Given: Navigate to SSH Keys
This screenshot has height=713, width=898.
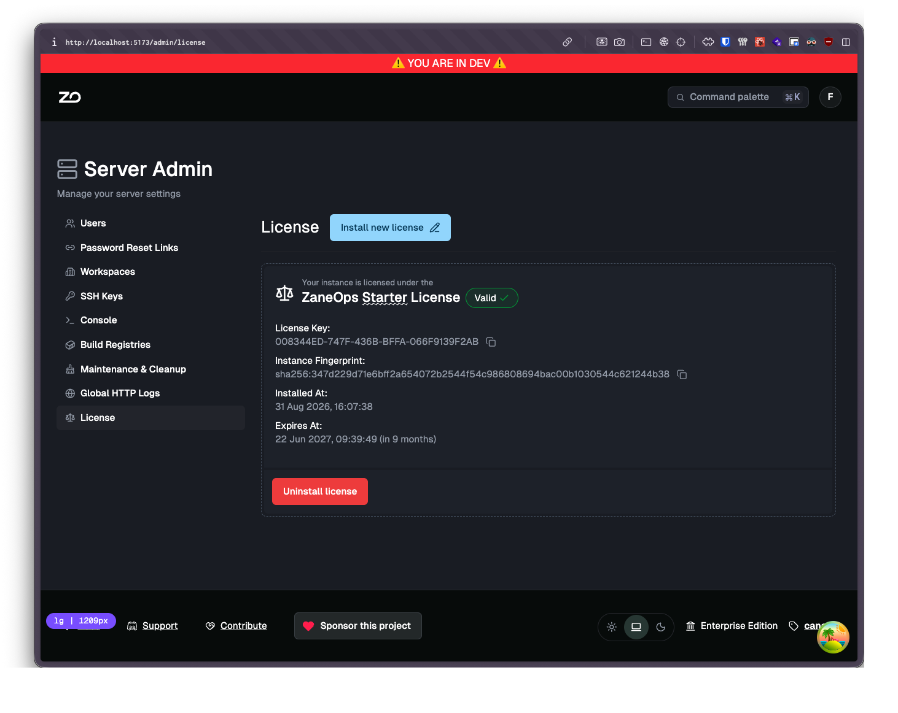Looking at the screenshot, I should (150, 296).
